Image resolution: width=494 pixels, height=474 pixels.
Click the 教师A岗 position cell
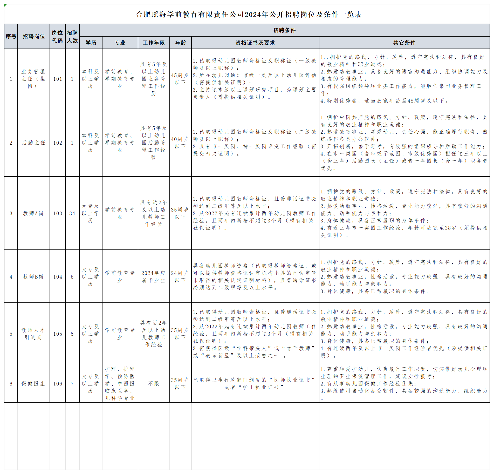pyautogui.click(x=34, y=213)
